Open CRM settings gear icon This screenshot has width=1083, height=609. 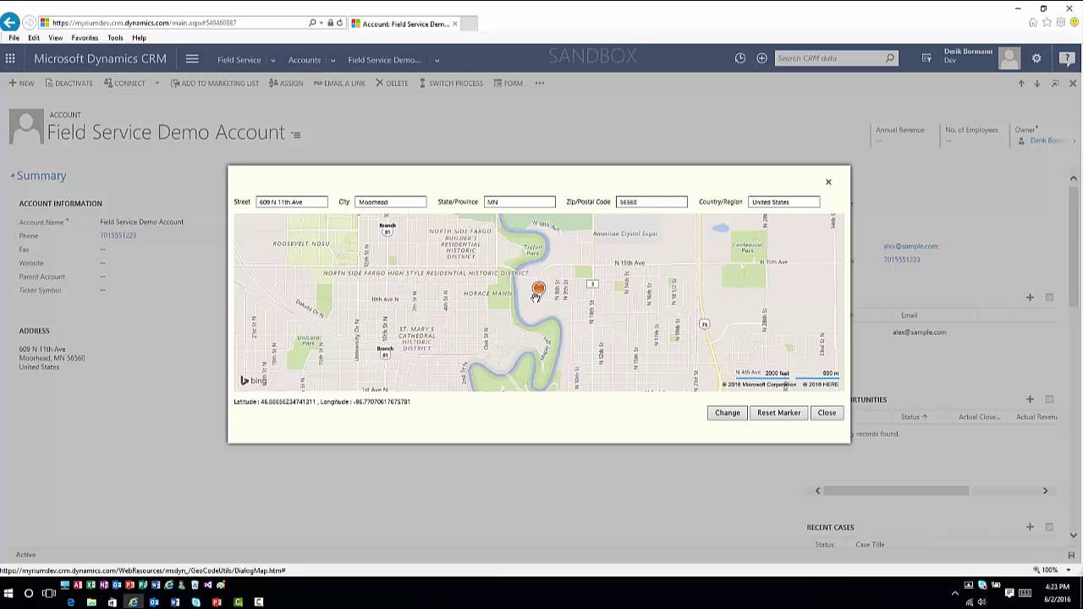1036,58
